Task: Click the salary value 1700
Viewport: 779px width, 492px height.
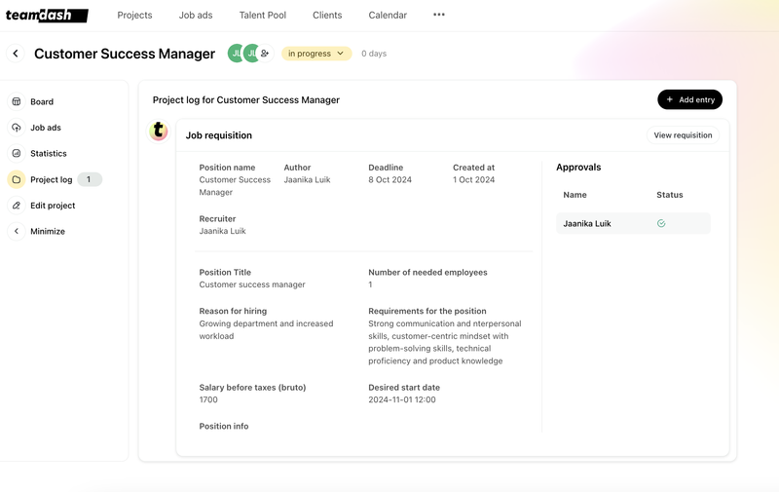Action: [x=208, y=399]
